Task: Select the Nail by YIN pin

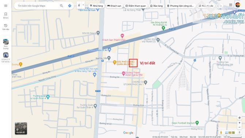Action: point(109,58)
